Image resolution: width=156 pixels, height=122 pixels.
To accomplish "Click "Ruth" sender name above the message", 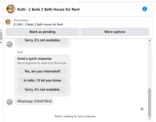I will (20, 52).
